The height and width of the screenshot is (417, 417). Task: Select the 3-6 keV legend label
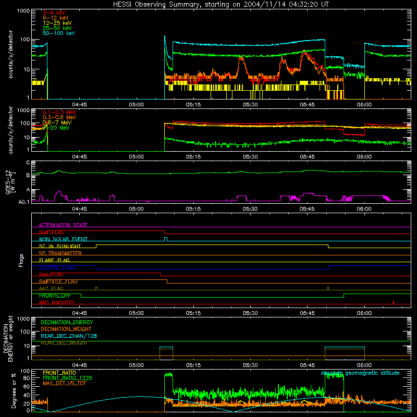54,13
